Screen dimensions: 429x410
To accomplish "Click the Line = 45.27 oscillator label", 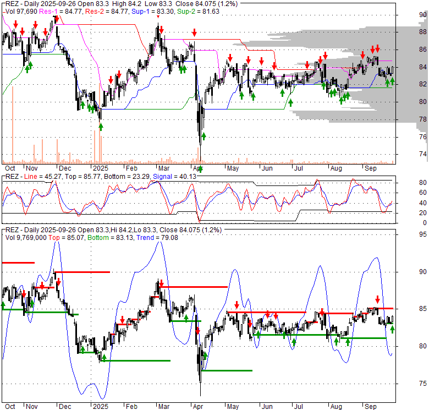I will tap(42, 177).
